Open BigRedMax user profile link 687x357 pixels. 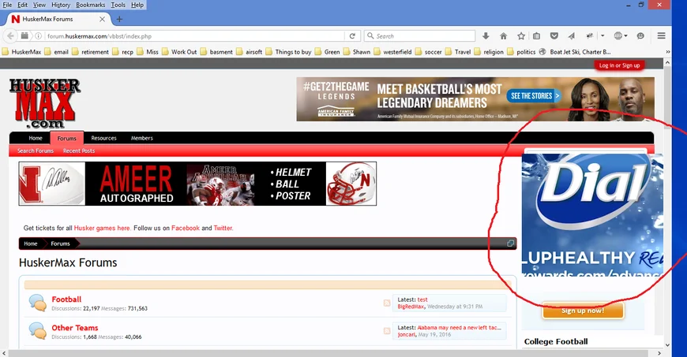[411, 307]
